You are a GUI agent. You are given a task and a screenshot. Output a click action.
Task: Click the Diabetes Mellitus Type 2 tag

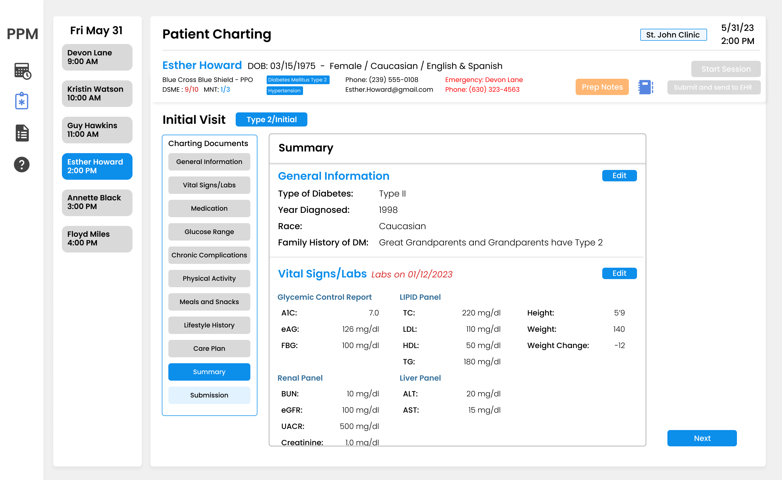click(x=298, y=80)
